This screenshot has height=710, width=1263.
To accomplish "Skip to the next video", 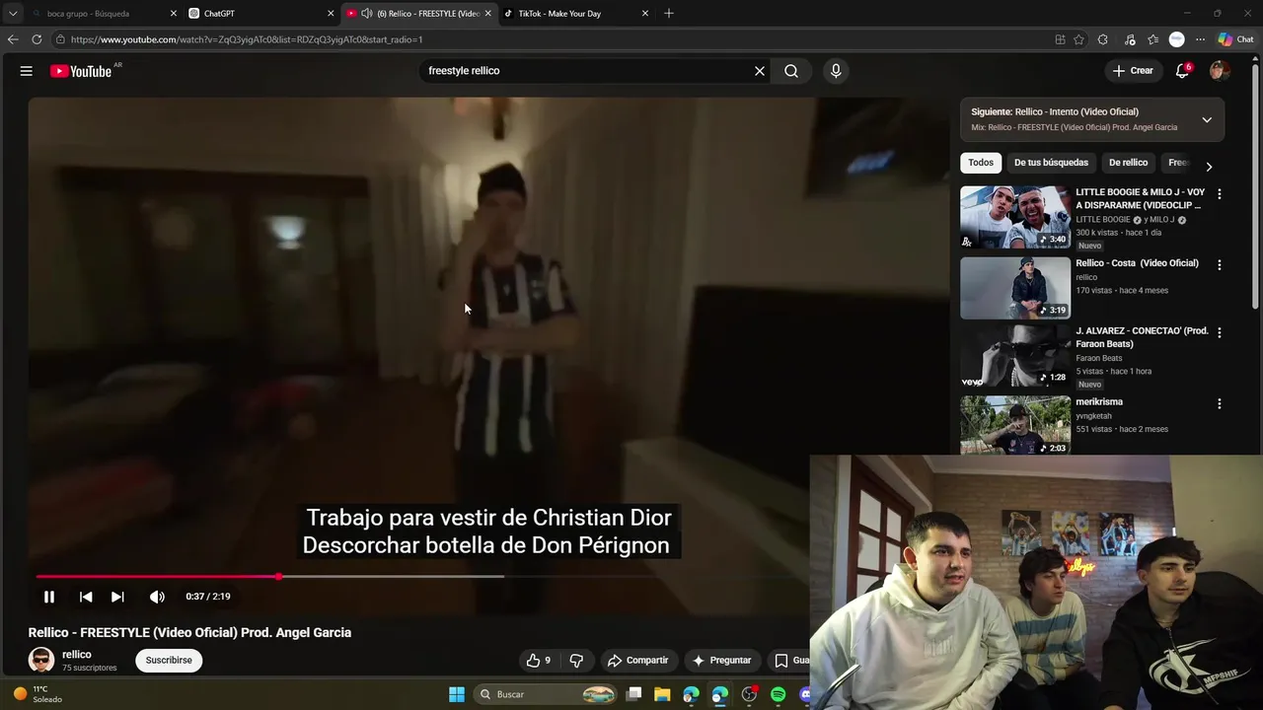I will pyautogui.click(x=117, y=597).
